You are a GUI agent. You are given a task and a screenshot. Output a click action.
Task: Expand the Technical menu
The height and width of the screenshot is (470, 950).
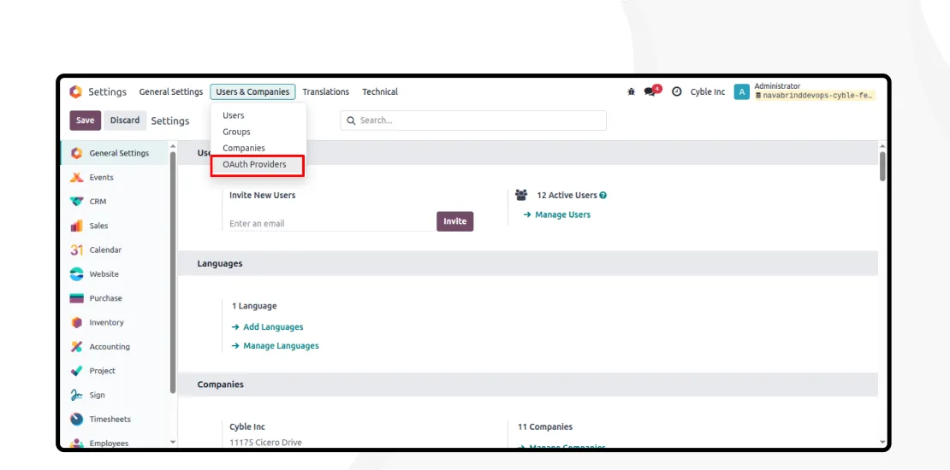coord(379,91)
